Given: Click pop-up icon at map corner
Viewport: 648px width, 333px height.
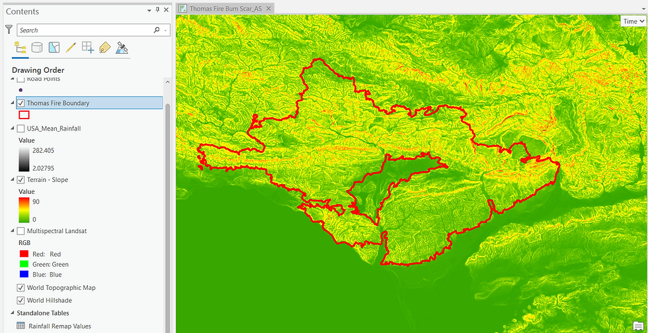Looking at the screenshot, I should [639, 326].
